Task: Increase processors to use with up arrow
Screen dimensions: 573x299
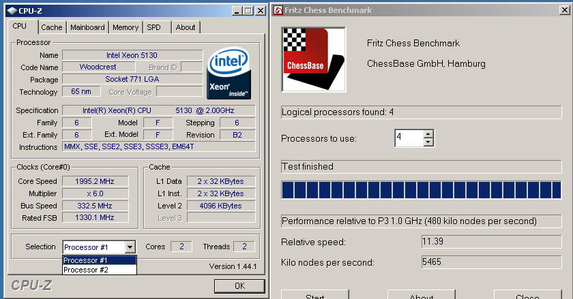Action: (x=428, y=133)
